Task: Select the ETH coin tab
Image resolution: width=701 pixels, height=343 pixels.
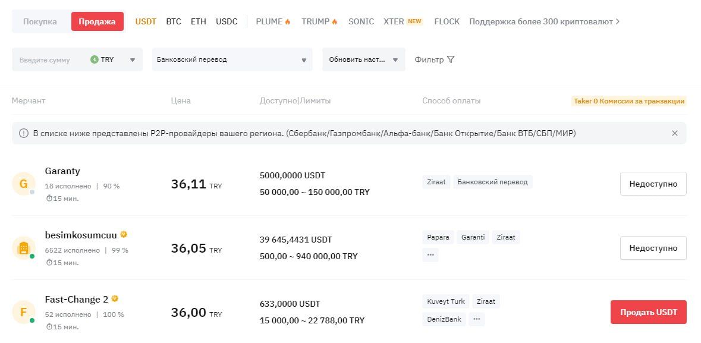Action: (199, 21)
